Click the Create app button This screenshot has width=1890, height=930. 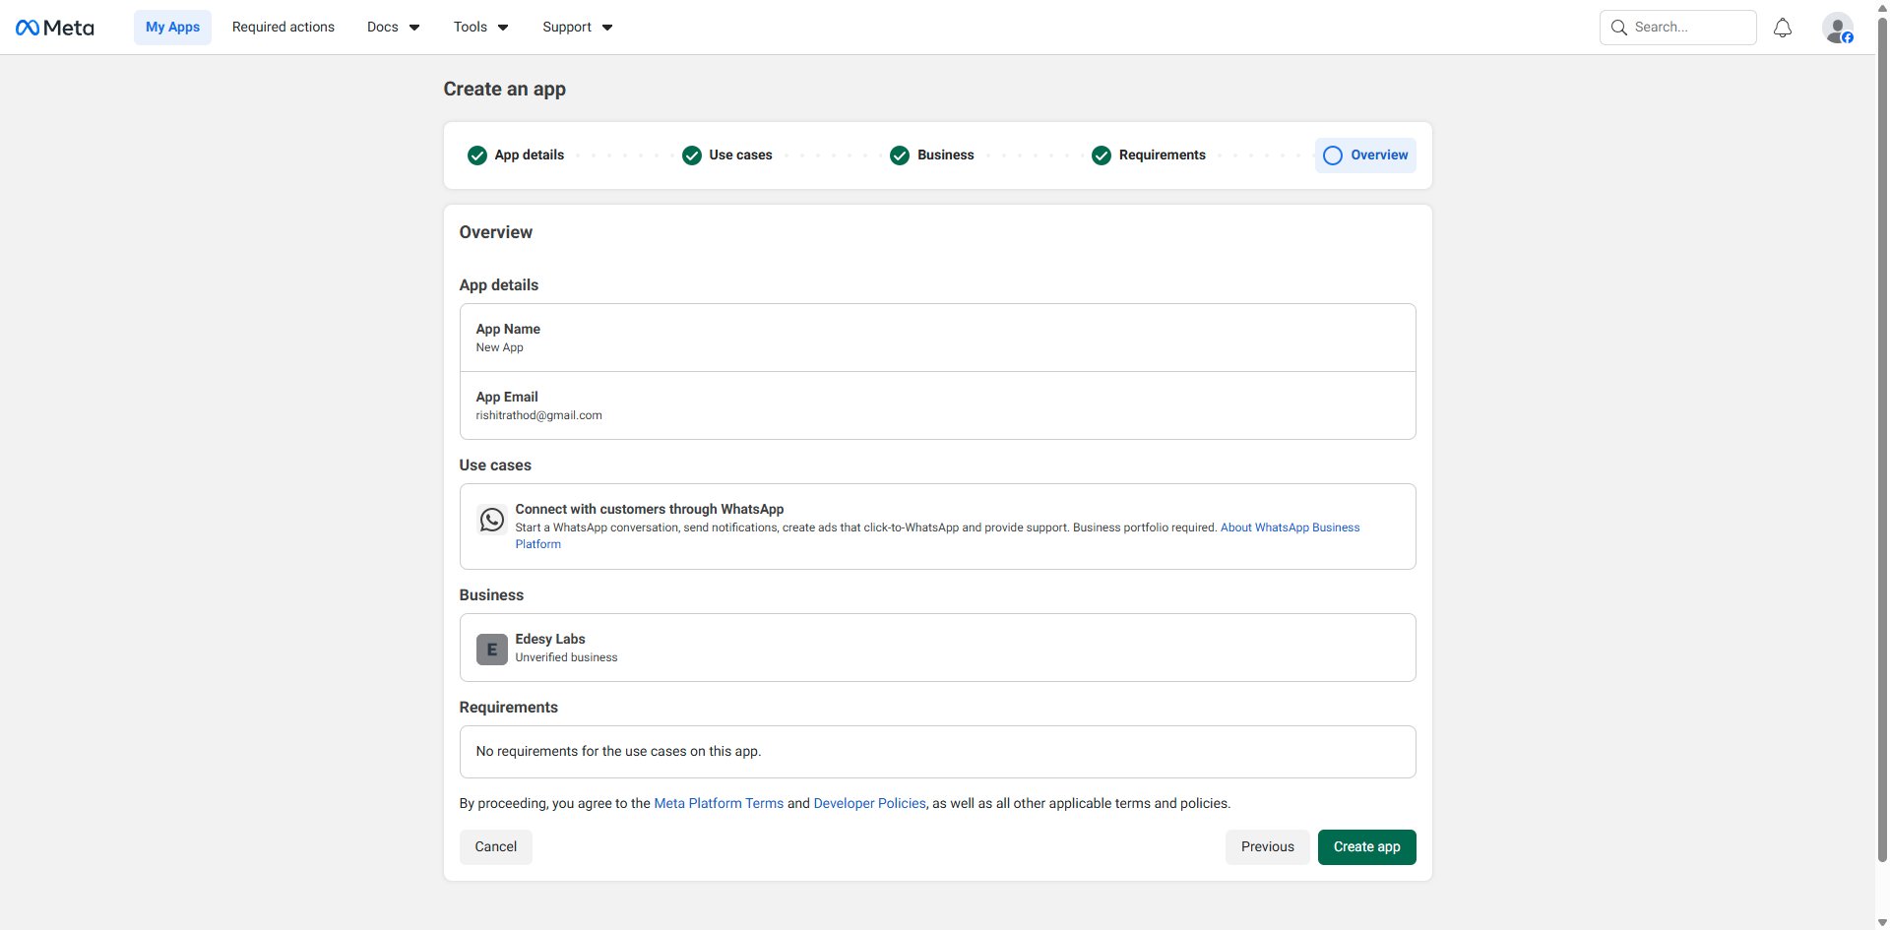[x=1367, y=847]
